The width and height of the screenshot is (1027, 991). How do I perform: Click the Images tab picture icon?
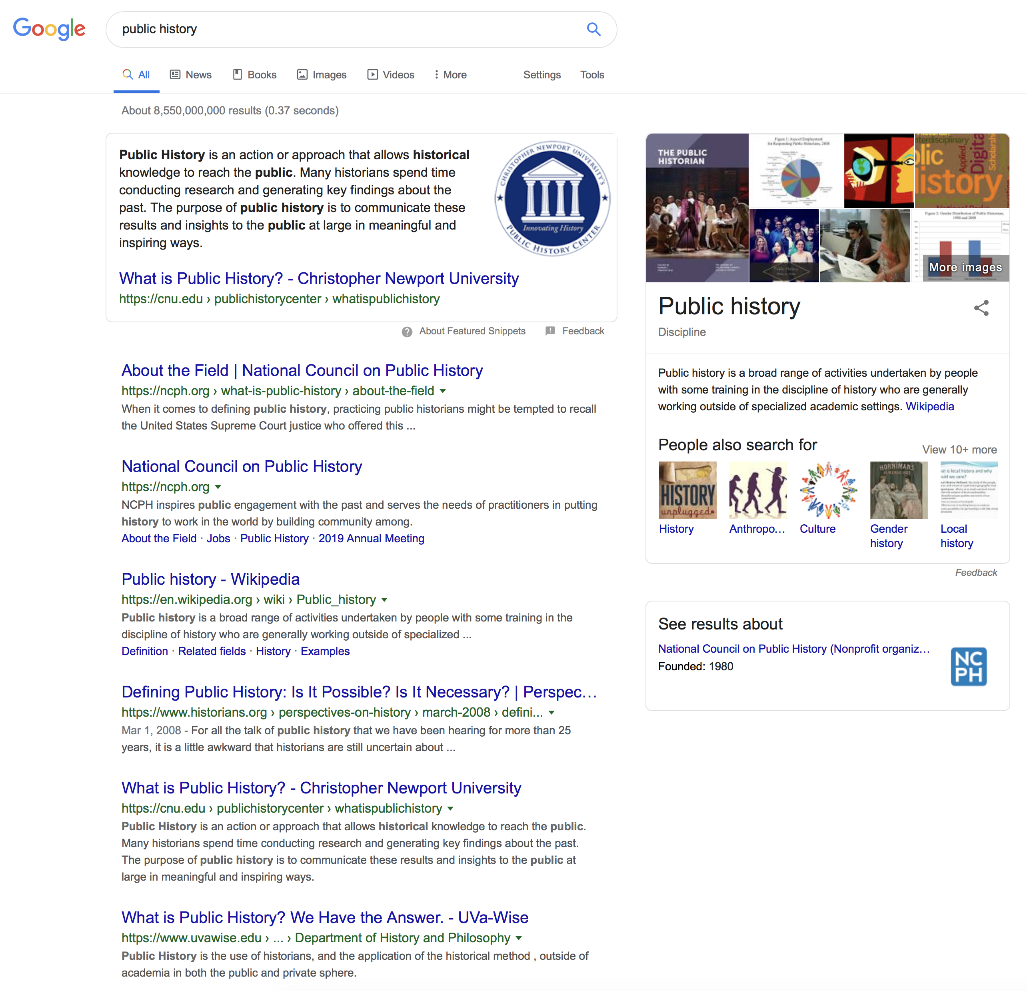[x=302, y=74]
